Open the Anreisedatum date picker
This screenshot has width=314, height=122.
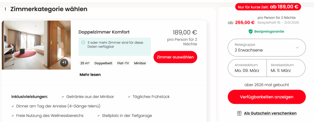pos(247,68)
